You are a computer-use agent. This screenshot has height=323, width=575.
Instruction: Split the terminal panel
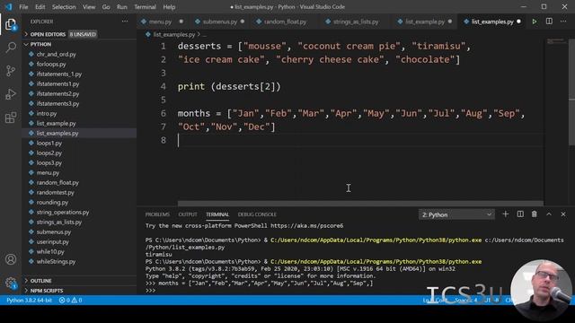(520, 214)
